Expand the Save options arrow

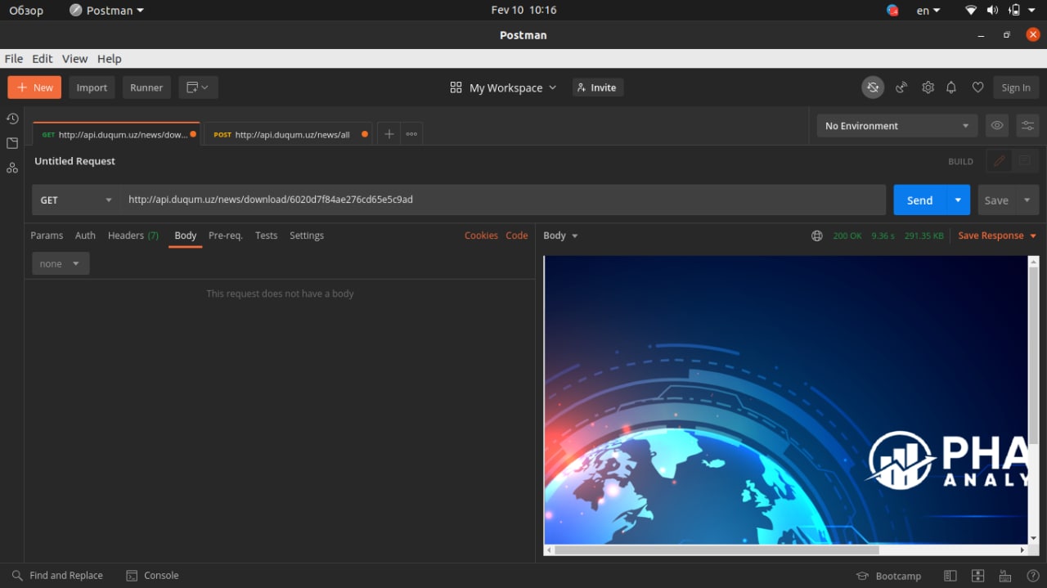[x=1027, y=200]
